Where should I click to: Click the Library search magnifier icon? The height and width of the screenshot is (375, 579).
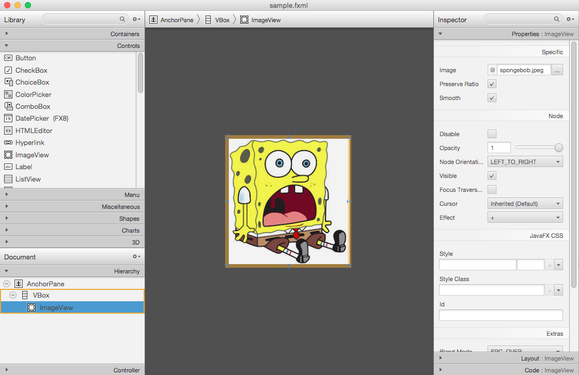(122, 19)
